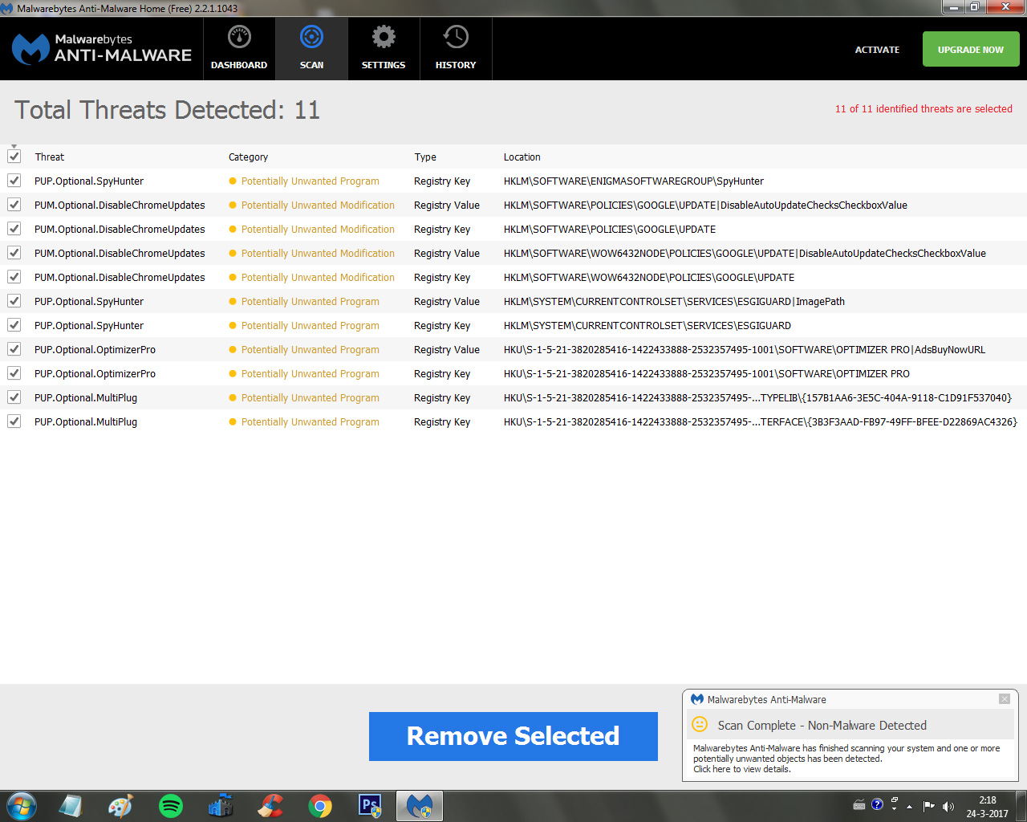
Task: Deselect the last PUP.Optional.MultiPlug checkbox
Action: click(14, 421)
